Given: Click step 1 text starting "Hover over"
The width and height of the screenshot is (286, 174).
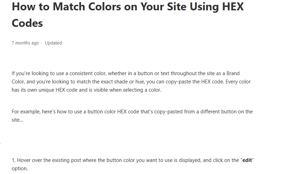Looking at the screenshot, I should click(x=133, y=164).
